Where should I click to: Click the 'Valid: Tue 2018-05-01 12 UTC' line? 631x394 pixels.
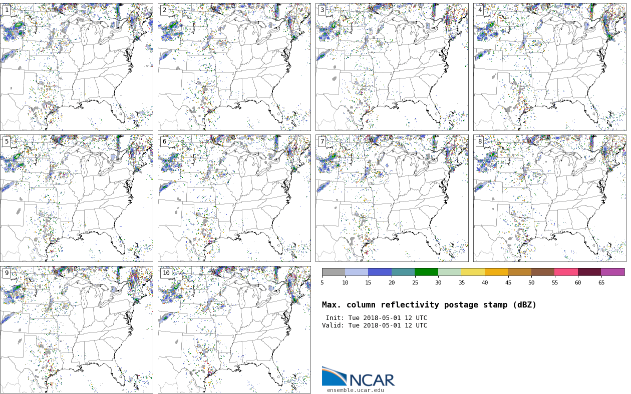pyautogui.click(x=375, y=325)
